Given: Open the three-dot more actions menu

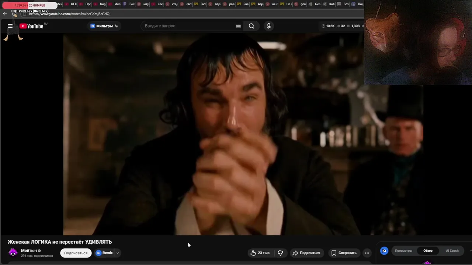Looking at the screenshot, I should point(367,253).
